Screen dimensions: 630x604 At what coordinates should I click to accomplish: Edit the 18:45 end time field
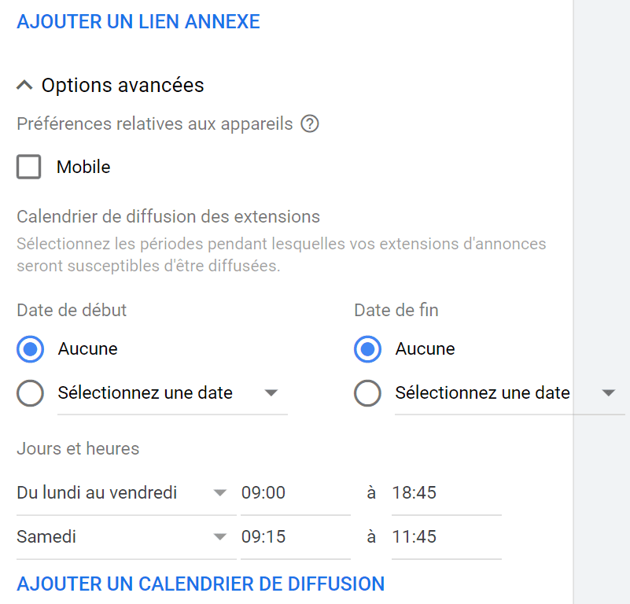[x=445, y=493]
